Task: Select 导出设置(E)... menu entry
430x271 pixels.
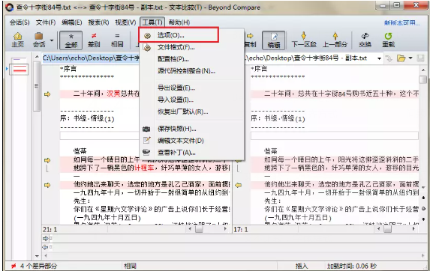Action: [191, 88]
